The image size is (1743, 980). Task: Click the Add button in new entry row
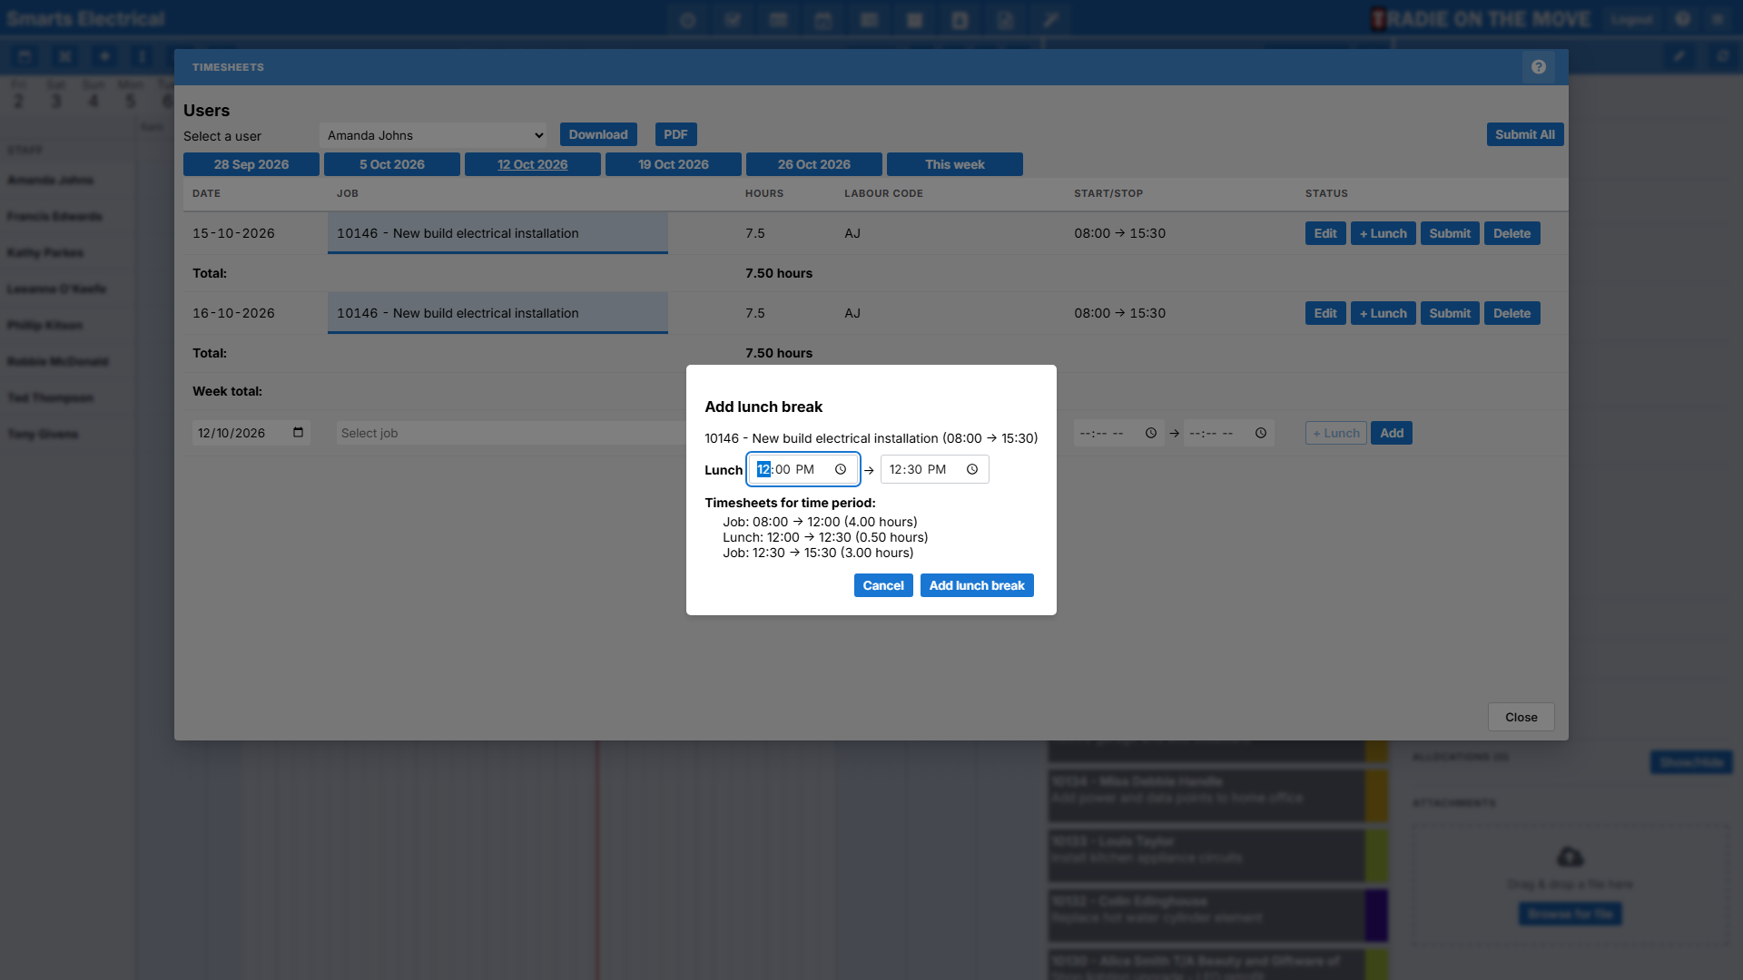click(1392, 433)
